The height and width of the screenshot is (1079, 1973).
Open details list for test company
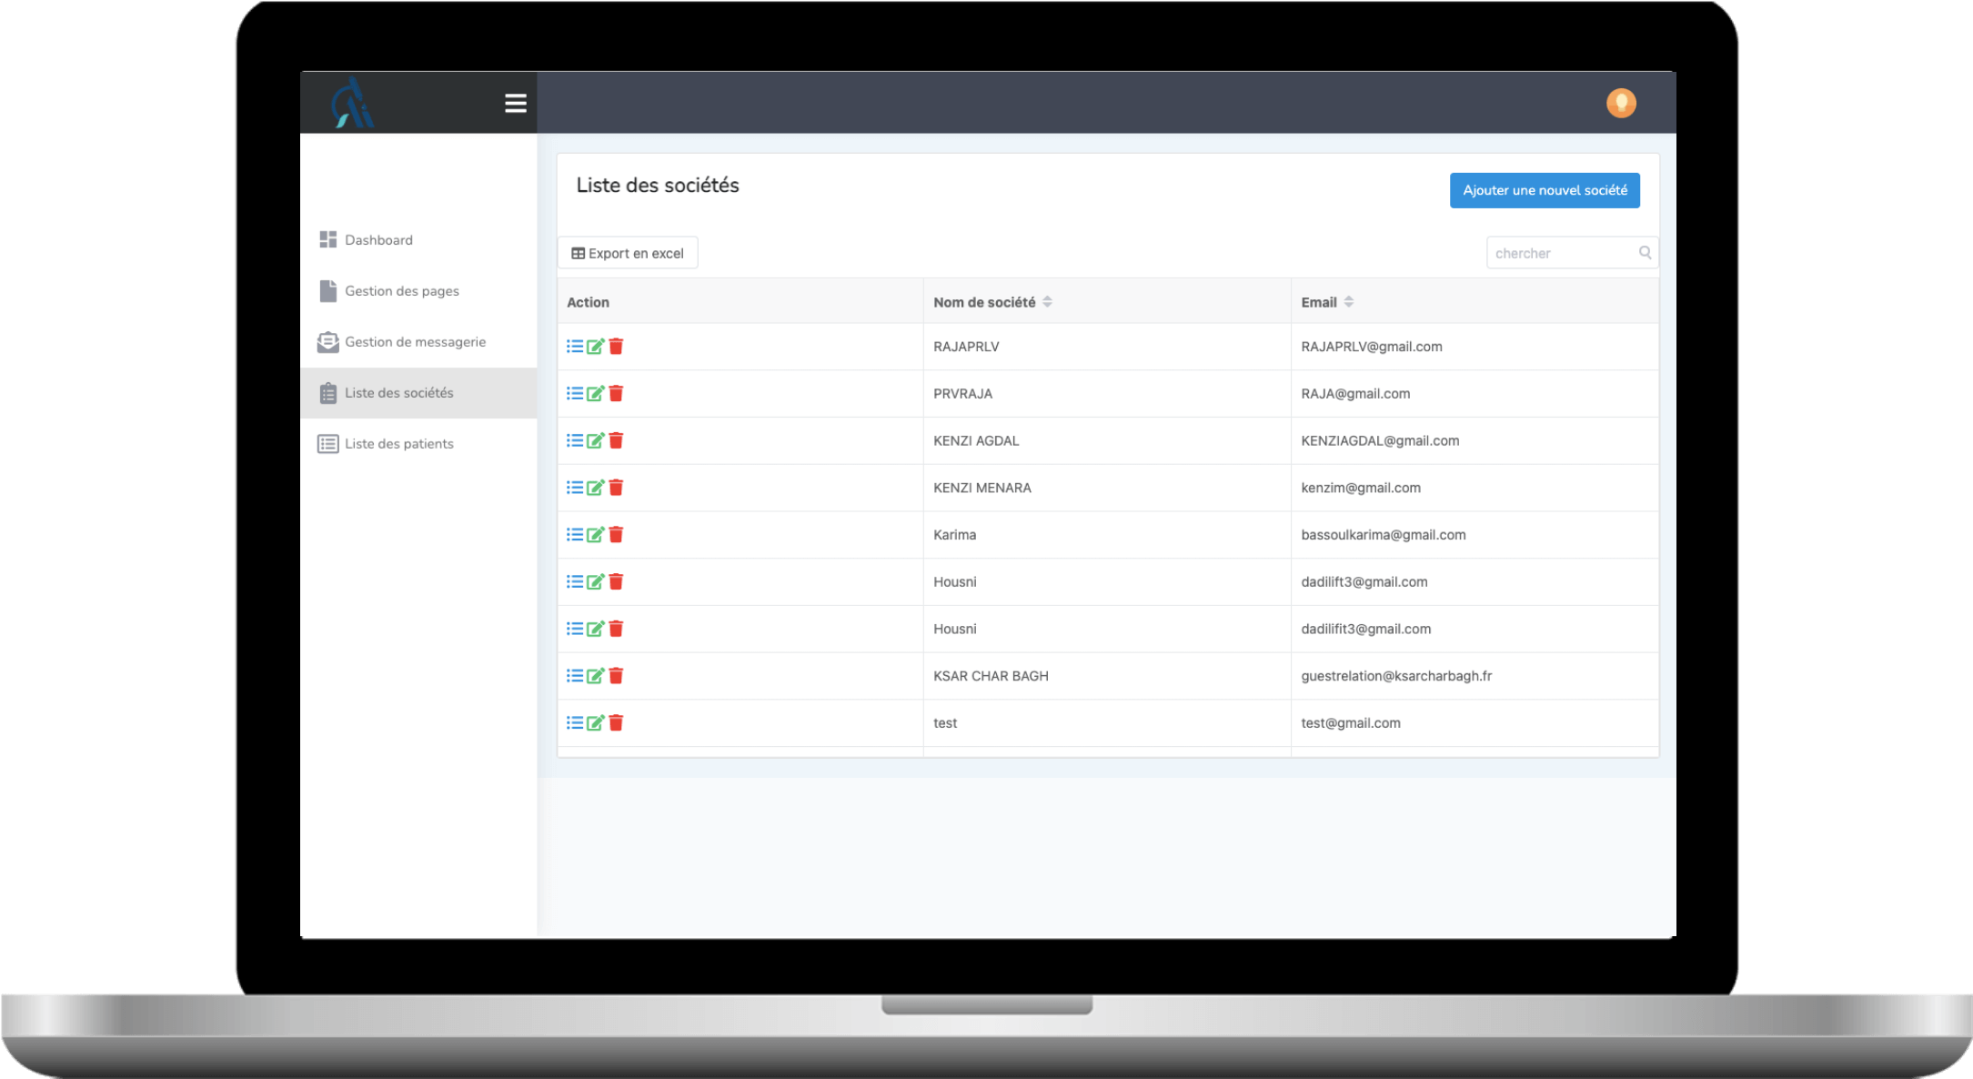point(575,723)
